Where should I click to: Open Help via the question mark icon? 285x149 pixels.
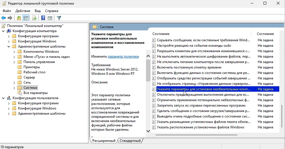point(43,18)
